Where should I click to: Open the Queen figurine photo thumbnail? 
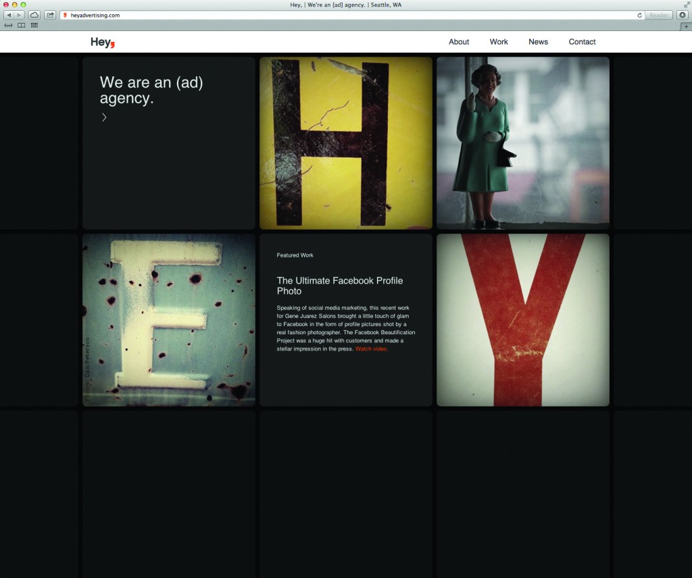523,143
